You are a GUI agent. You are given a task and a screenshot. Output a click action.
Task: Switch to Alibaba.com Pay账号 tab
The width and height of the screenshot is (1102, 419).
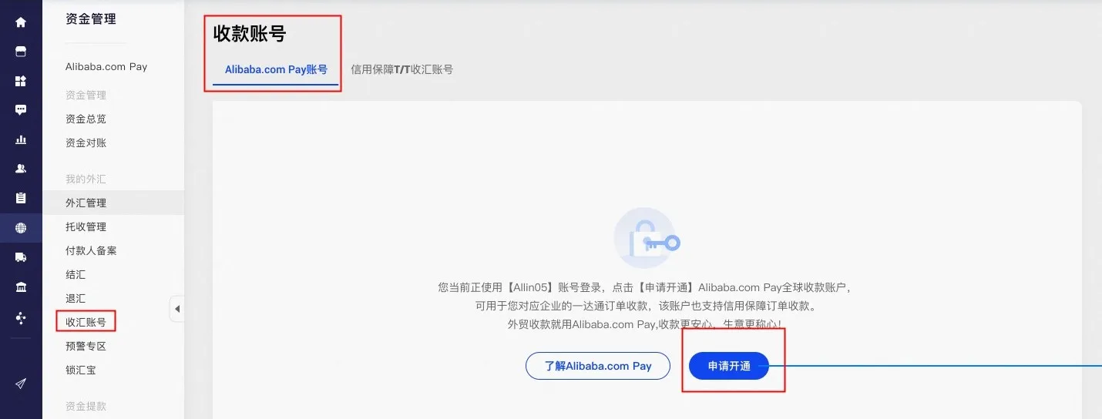276,69
